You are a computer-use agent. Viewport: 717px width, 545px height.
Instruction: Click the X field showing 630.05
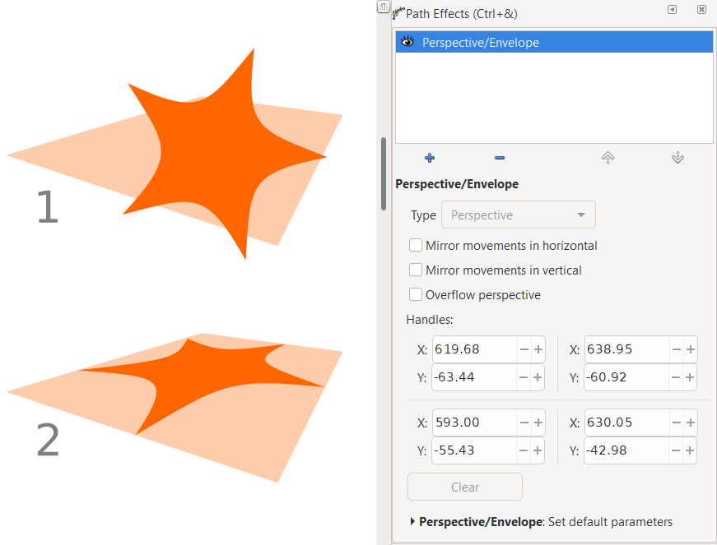click(x=626, y=423)
